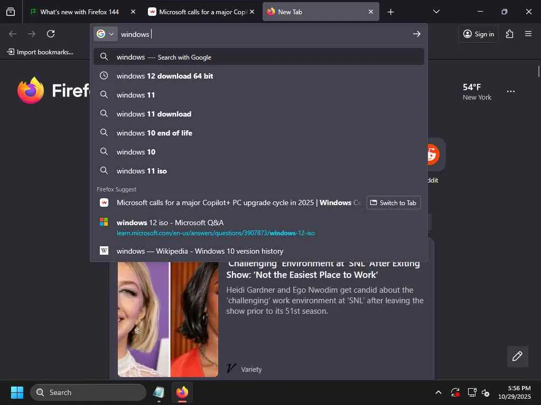Select 'windows 10 end of life' suggestion
This screenshot has width=541, height=405.
point(259,132)
